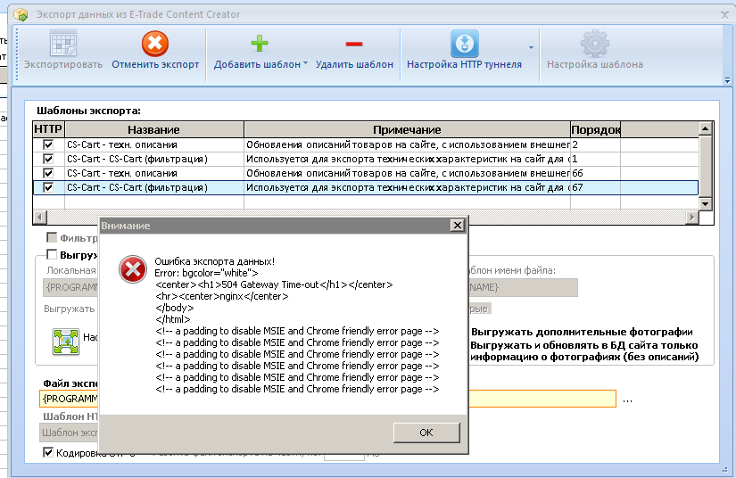Sort templates by Название column header
The image size is (736, 478).
[154, 129]
